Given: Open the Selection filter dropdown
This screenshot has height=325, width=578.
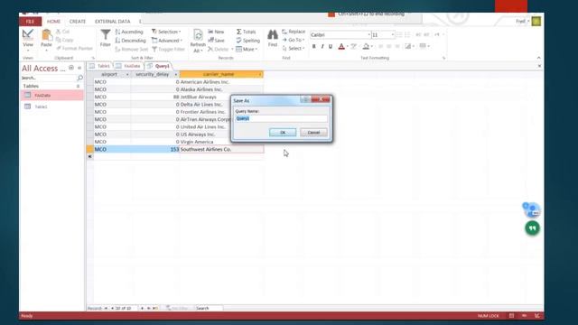Looking at the screenshot, I should (x=166, y=32).
